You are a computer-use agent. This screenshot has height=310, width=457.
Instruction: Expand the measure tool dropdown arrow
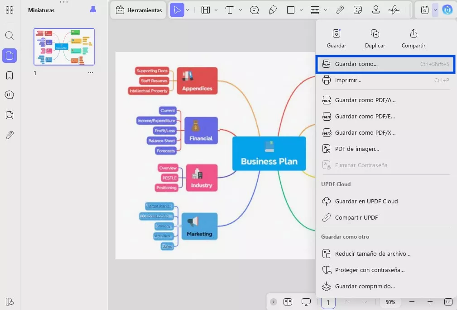(326, 10)
